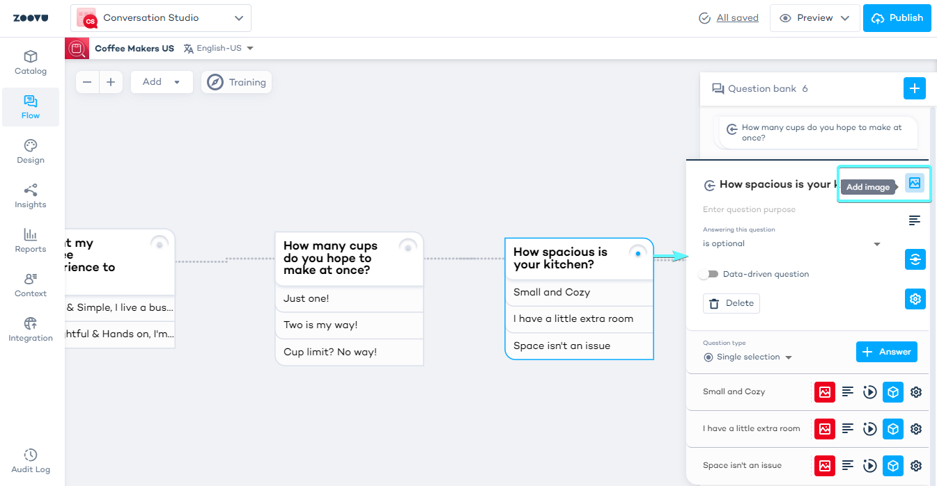Screen dimensions: 937x486
Task: Open the Single selection question type dropdown
Action: 748,357
